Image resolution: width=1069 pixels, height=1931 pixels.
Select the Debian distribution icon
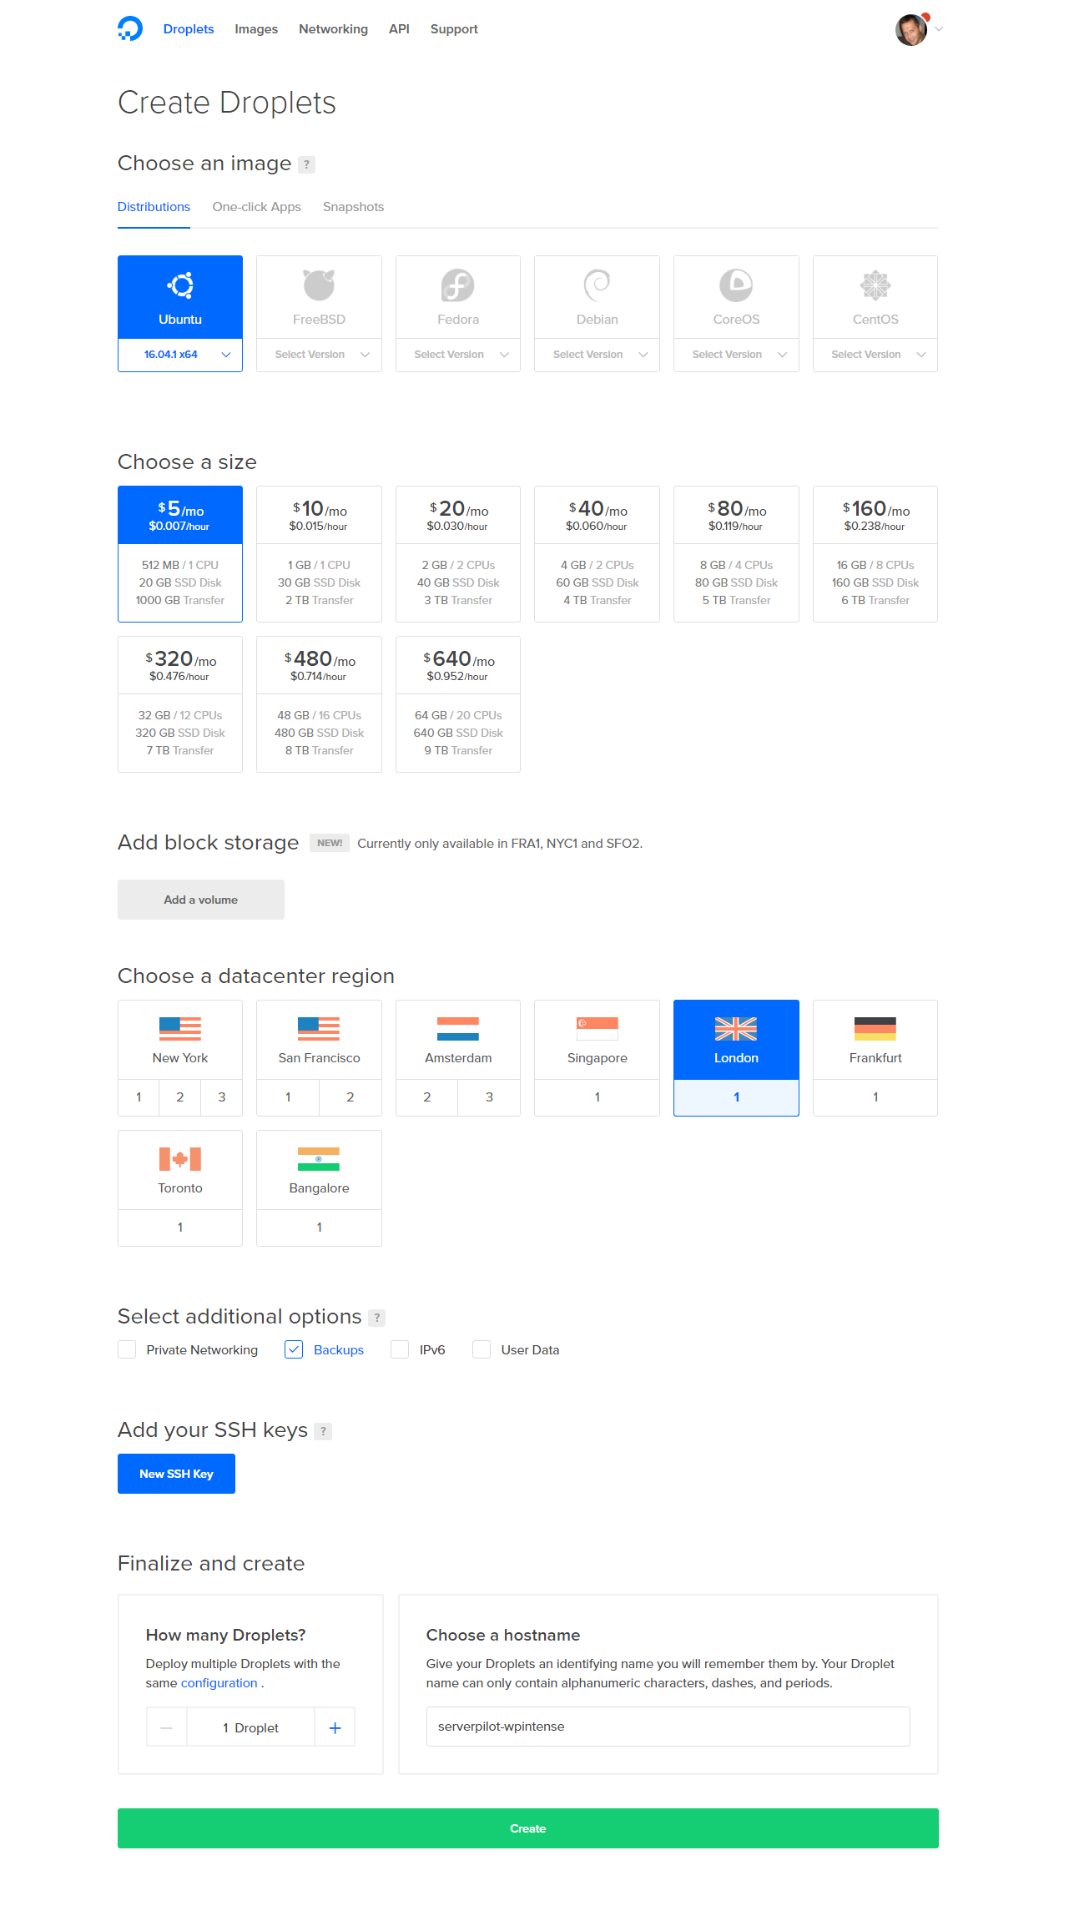(598, 285)
